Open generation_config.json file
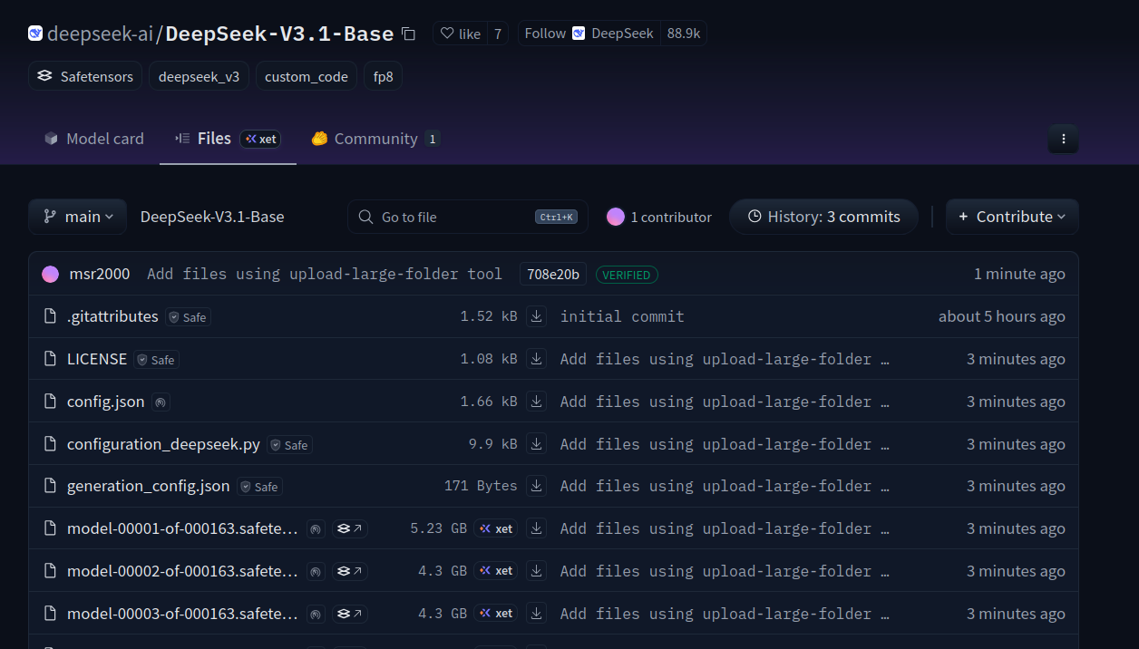Viewport: 1139px width, 649px height. (x=149, y=486)
